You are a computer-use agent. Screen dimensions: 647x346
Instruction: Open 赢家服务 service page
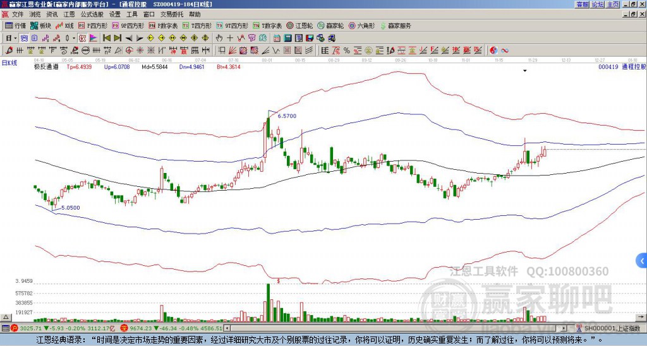click(396, 25)
